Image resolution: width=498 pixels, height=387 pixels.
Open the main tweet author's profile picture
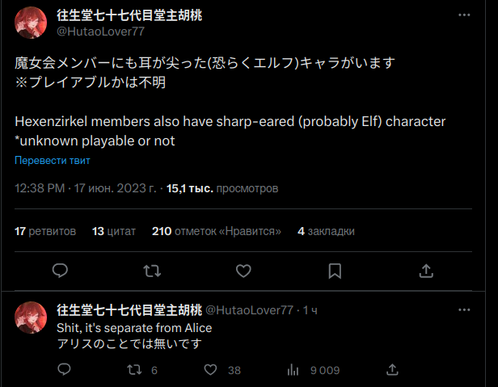coord(31,23)
